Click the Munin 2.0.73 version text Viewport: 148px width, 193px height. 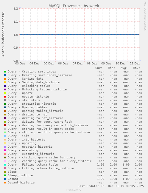tap(74, 190)
